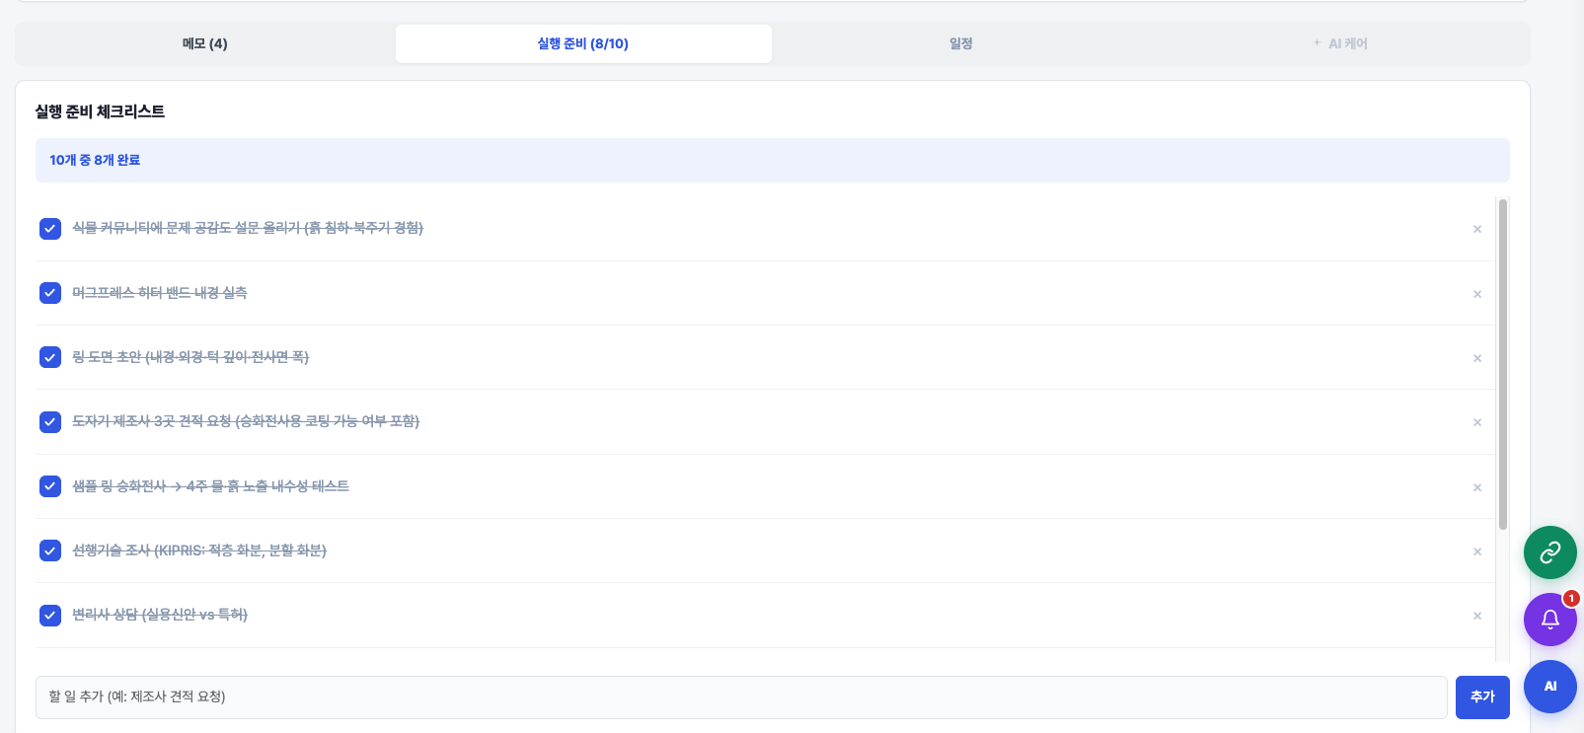The height and width of the screenshot is (733, 1584).
Task: Remove the 선행기술 조사 KIPRIS item
Action: tap(1477, 551)
